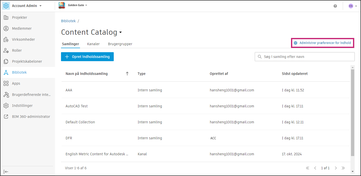This screenshot has width=361, height=176.
Task: Click the vertical scrollbar of the table
Action: (352, 112)
